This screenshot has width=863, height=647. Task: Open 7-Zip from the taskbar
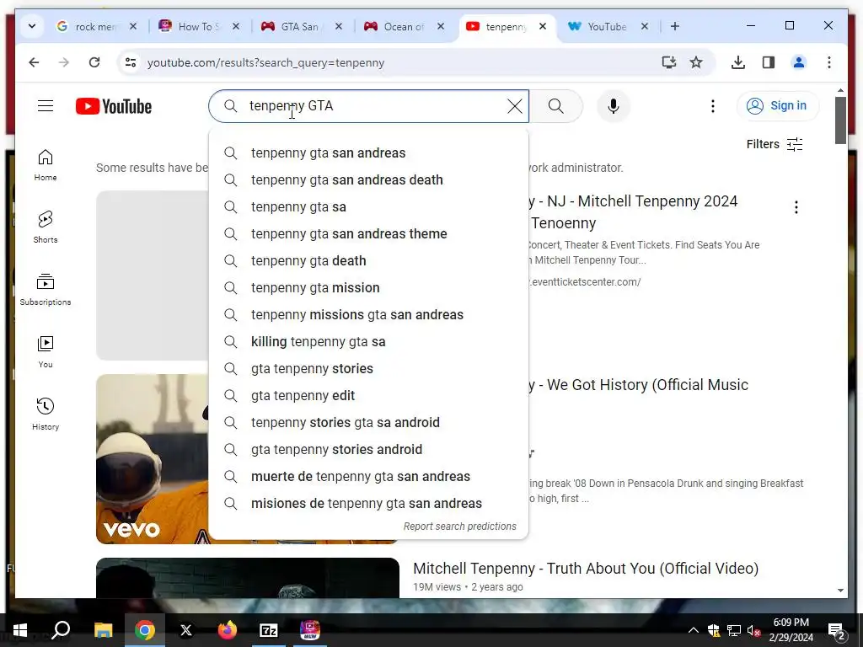[x=268, y=630]
